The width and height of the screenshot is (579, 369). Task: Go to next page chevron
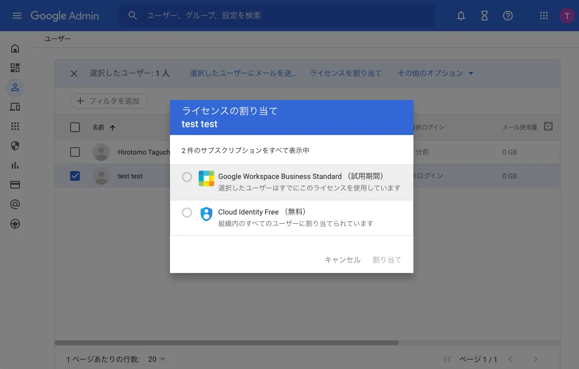point(536,359)
